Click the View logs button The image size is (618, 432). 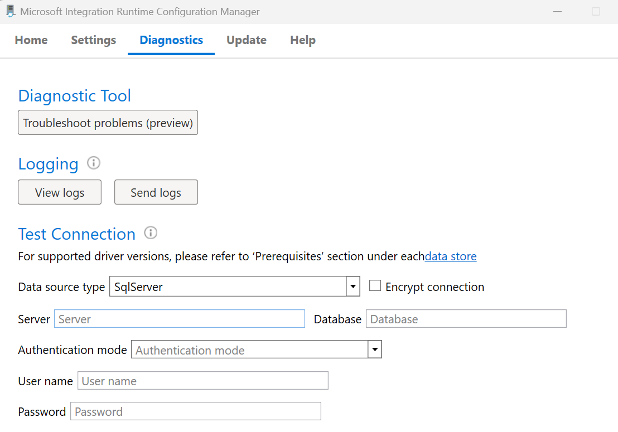pyautogui.click(x=60, y=192)
